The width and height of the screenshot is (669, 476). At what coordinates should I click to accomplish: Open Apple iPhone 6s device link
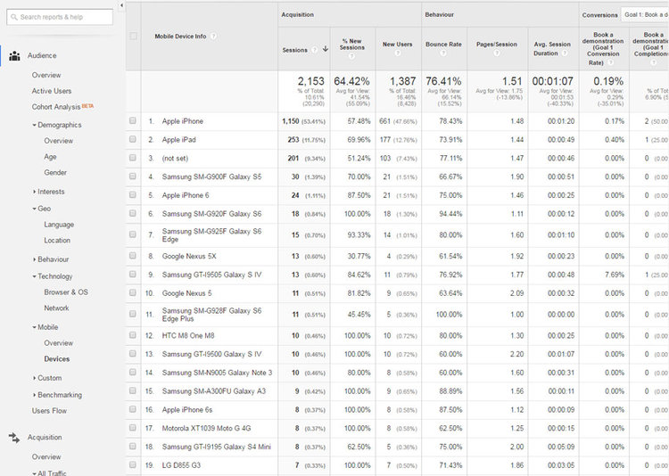[187, 409]
